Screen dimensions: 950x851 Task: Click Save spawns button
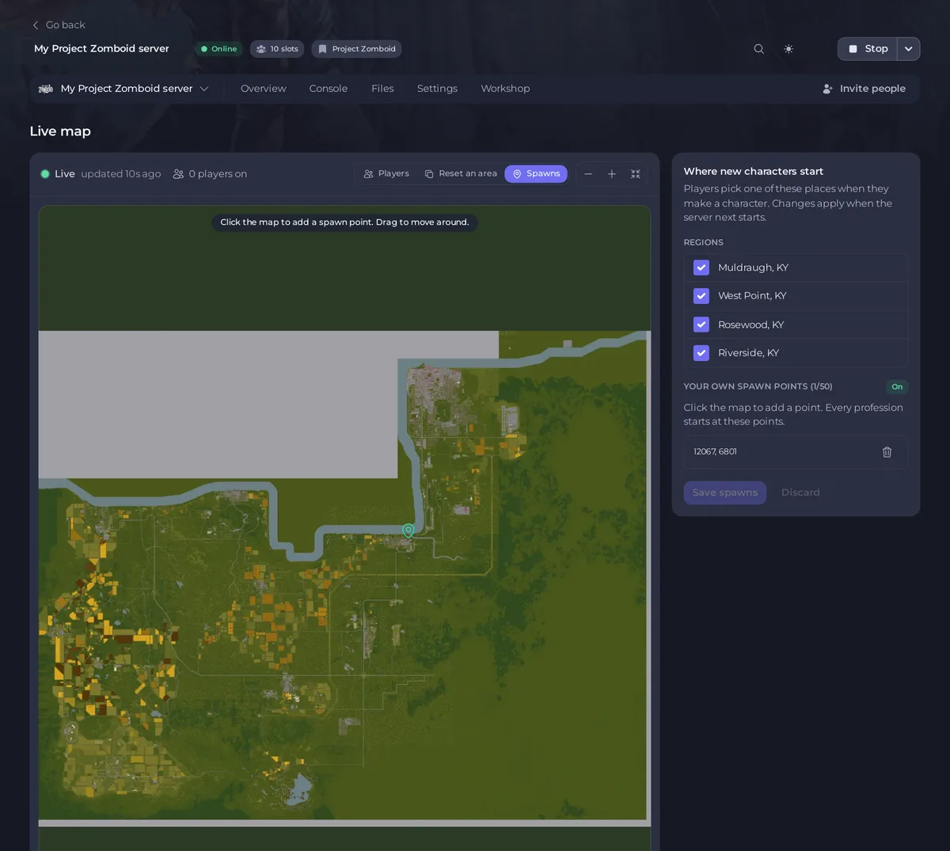click(725, 492)
